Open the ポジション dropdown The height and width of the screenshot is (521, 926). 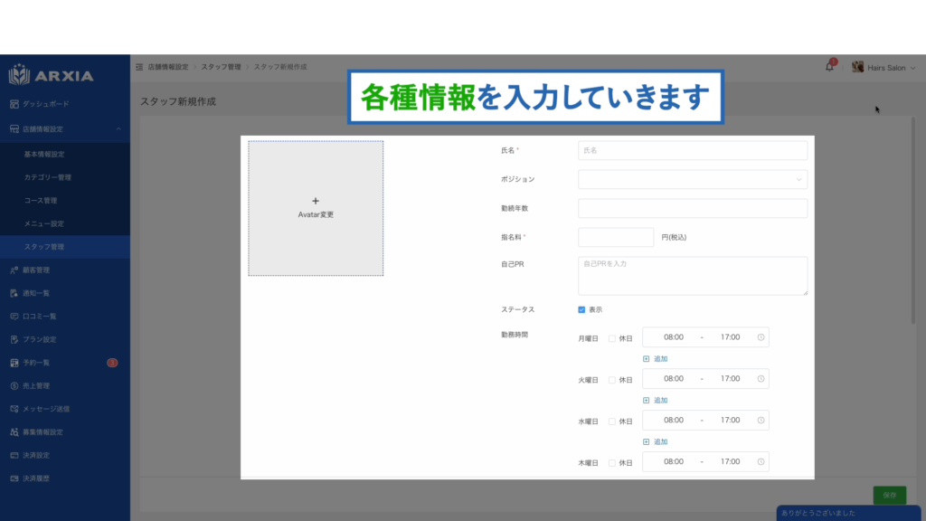click(x=693, y=180)
